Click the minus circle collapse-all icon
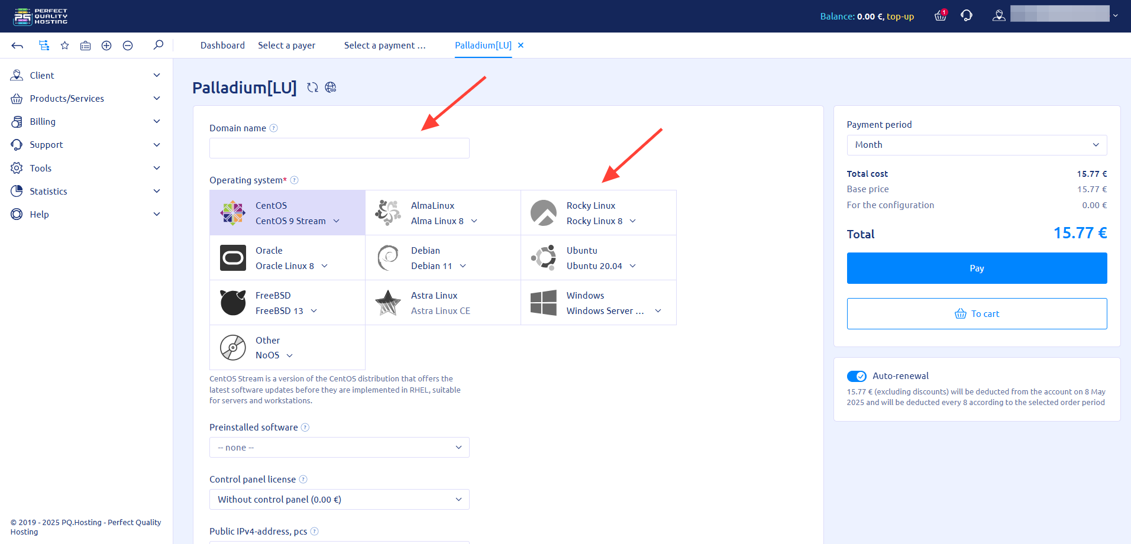This screenshot has height=544, width=1131. 128,46
